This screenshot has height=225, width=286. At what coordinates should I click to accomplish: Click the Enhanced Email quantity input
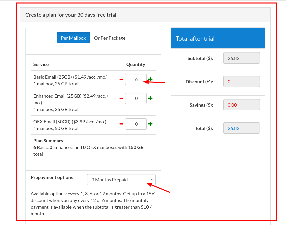(x=136, y=98)
